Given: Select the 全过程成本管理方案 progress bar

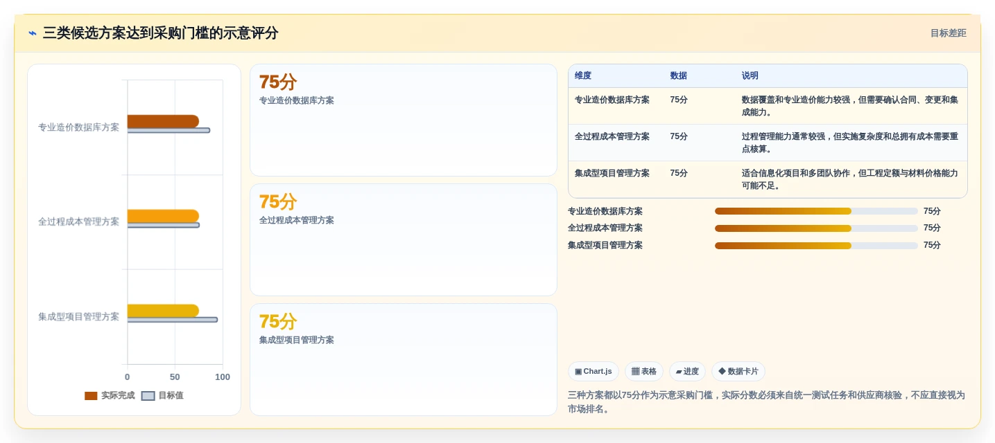Looking at the screenshot, I should [x=816, y=228].
